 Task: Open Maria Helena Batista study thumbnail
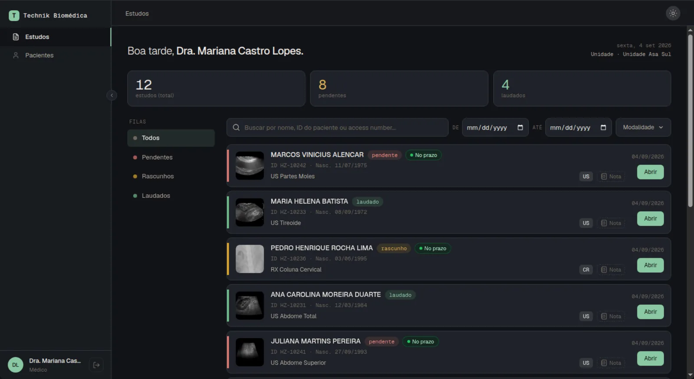(x=249, y=212)
